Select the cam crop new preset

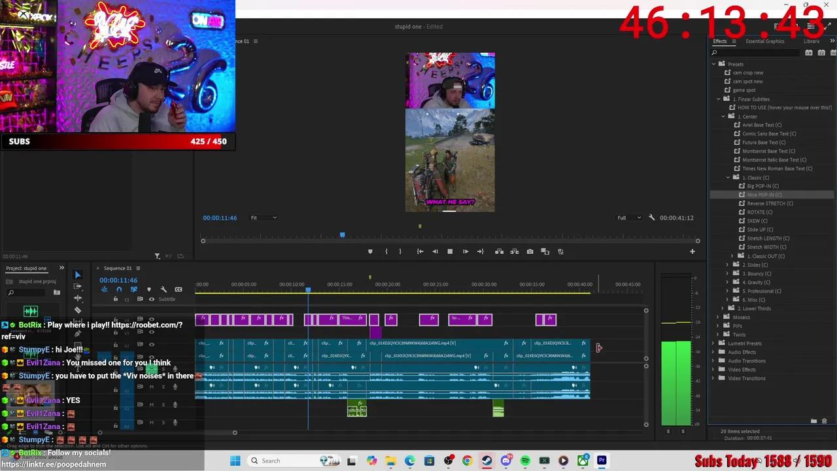click(747, 73)
